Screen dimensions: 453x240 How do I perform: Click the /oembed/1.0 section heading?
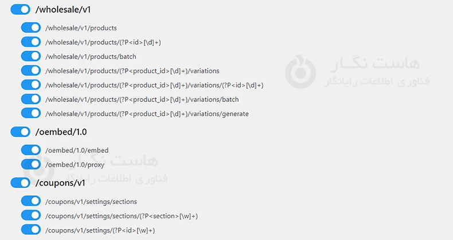point(61,132)
